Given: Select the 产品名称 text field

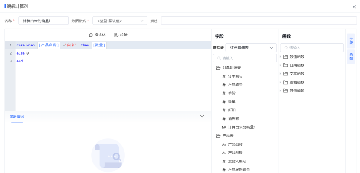Looking at the screenshot, I should coord(235,144).
